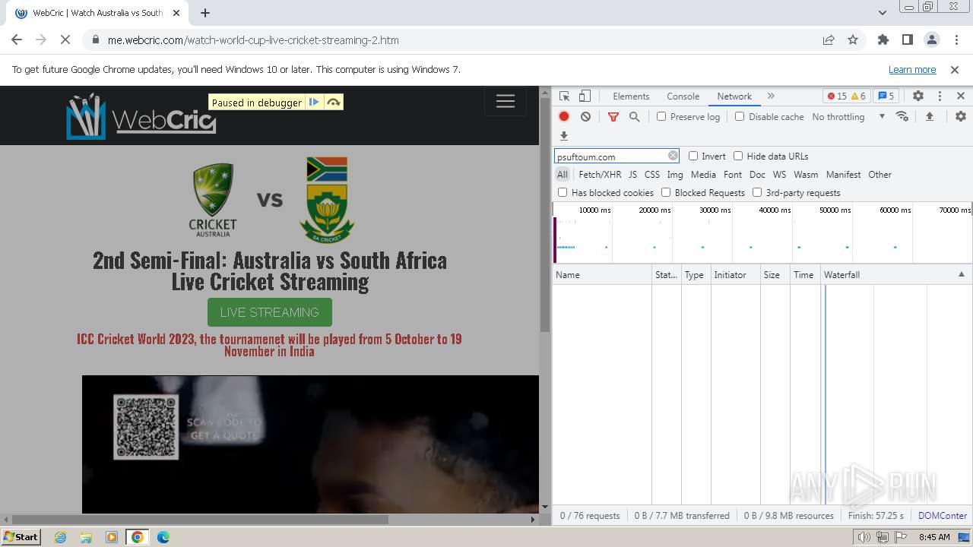Enable Disable cache checkbox
This screenshot has height=547, width=973.
tap(740, 116)
